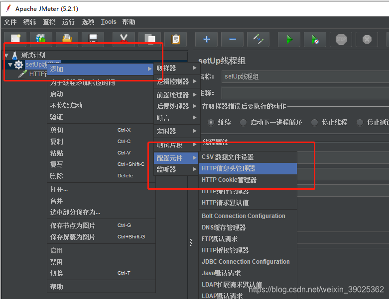Select the 启动下一进程循环 radio button
Image resolution: width=389 pixels, height=299 pixels.
[x=244, y=122]
